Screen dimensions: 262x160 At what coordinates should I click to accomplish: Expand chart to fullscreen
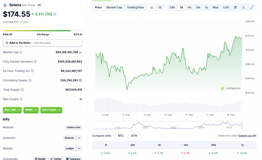pos(252,7)
